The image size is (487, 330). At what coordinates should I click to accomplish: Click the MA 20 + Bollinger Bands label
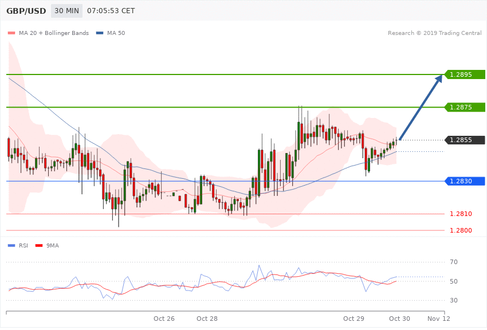(54, 33)
